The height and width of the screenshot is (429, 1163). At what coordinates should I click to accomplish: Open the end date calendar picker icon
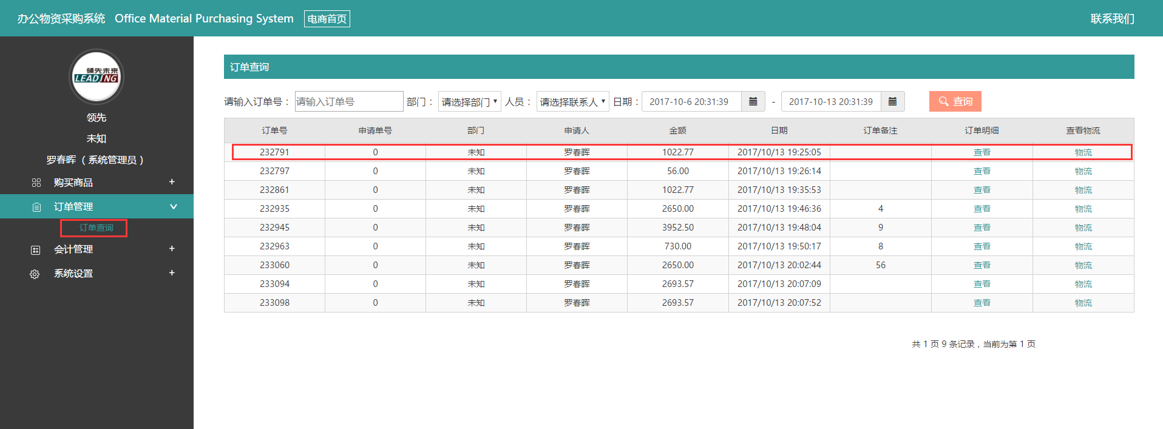point(892,101)
